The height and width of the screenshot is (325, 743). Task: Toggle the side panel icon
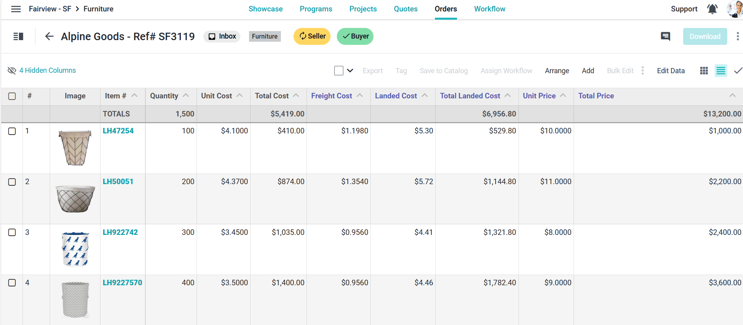pyautogui.click(x=18, y=37)
